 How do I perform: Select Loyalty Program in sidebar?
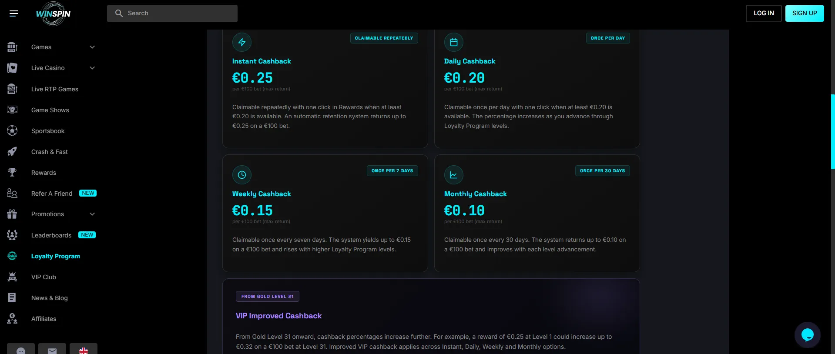click(x=56, y=256)
